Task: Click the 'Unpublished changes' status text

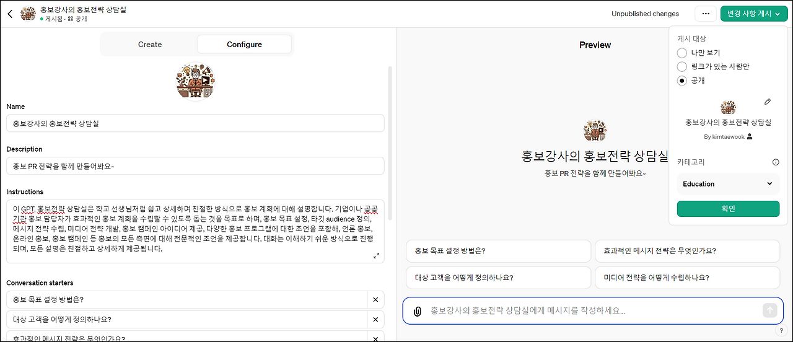Action: click(x=645, y=14)
